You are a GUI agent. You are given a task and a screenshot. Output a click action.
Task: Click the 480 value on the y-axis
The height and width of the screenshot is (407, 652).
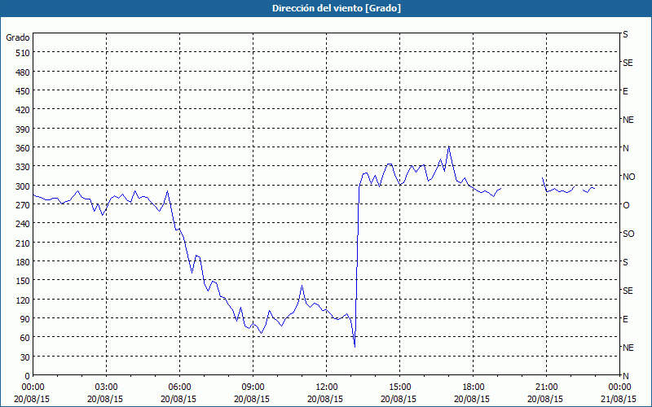[23, 72]
